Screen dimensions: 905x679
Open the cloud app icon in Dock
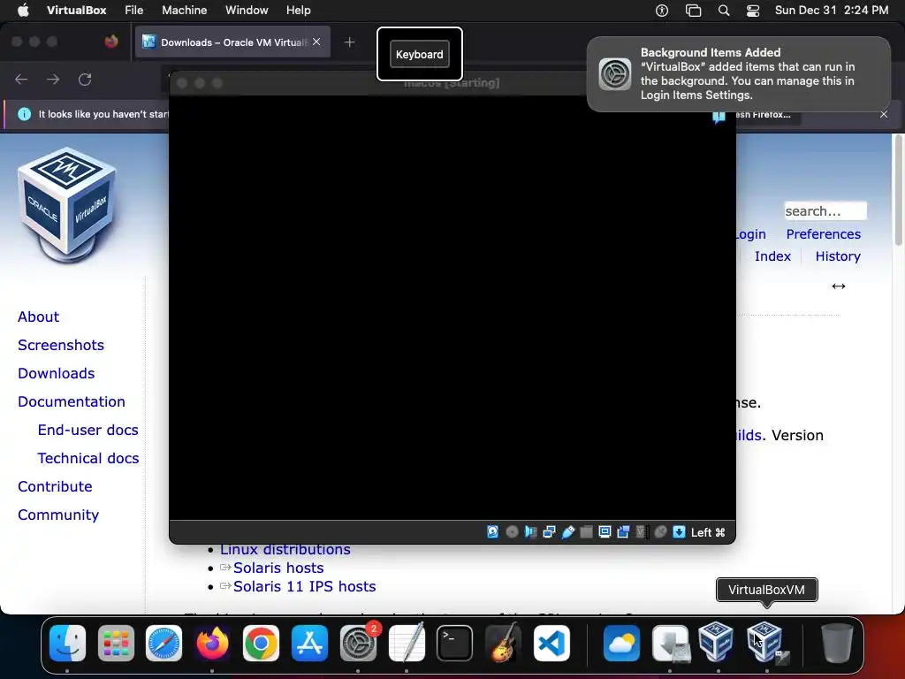click(x=621, y=643)
